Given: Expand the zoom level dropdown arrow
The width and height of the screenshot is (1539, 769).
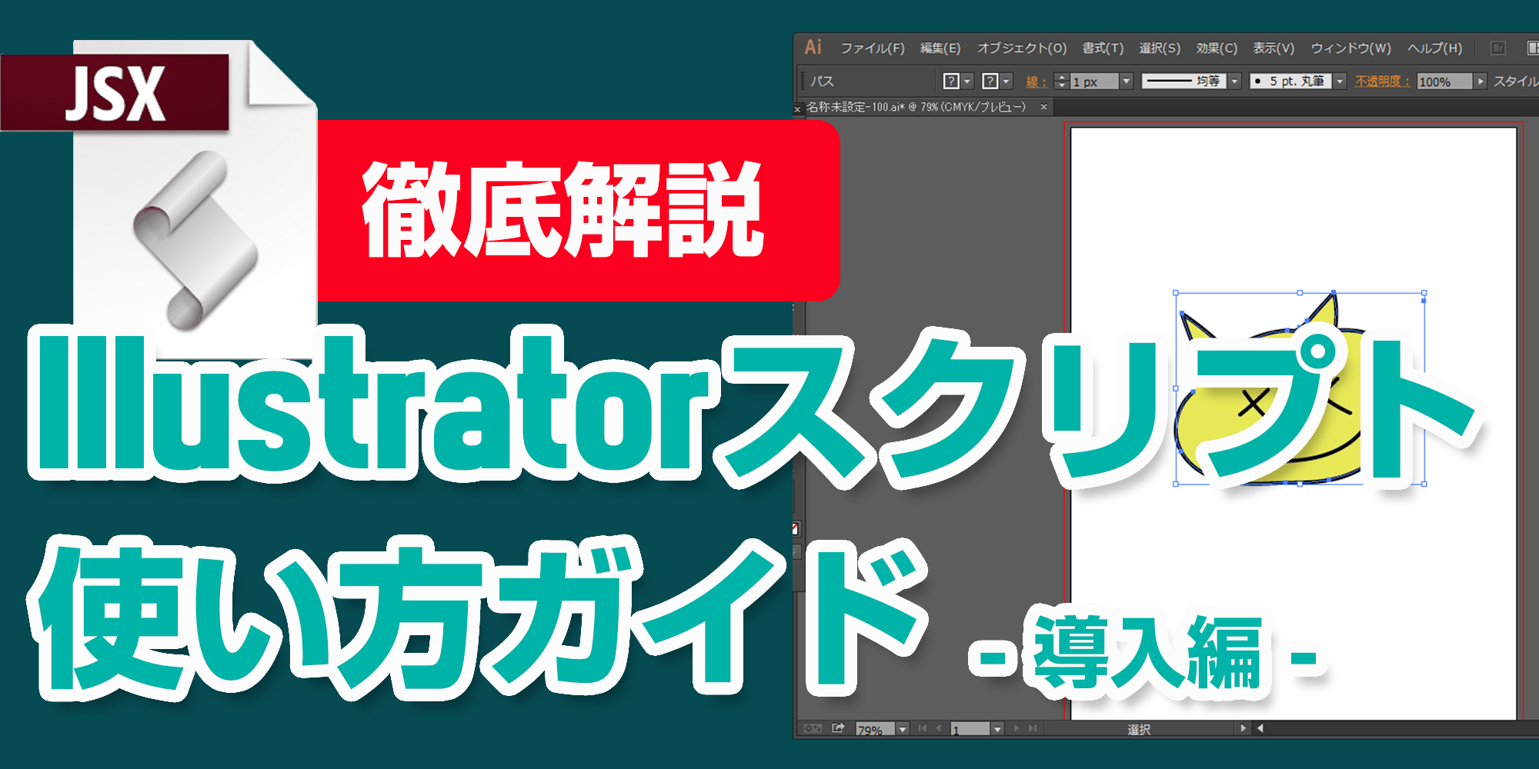Looking at the screenshot, I should click(903, 729).
